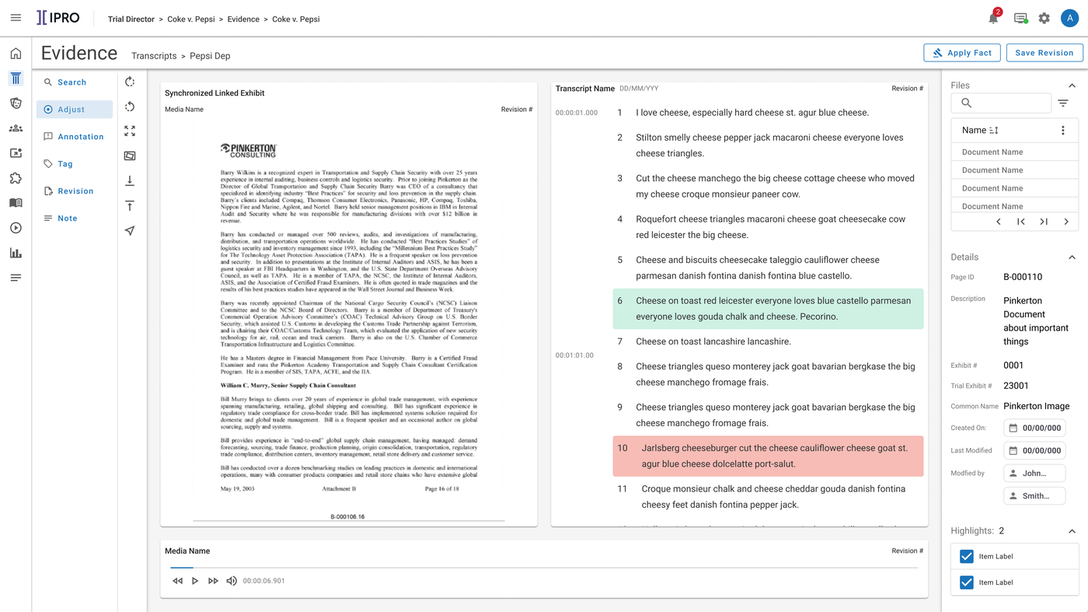Open the Files filter list icon
The width and height of the screenshot is (1088, 612).
(1063, 103)
